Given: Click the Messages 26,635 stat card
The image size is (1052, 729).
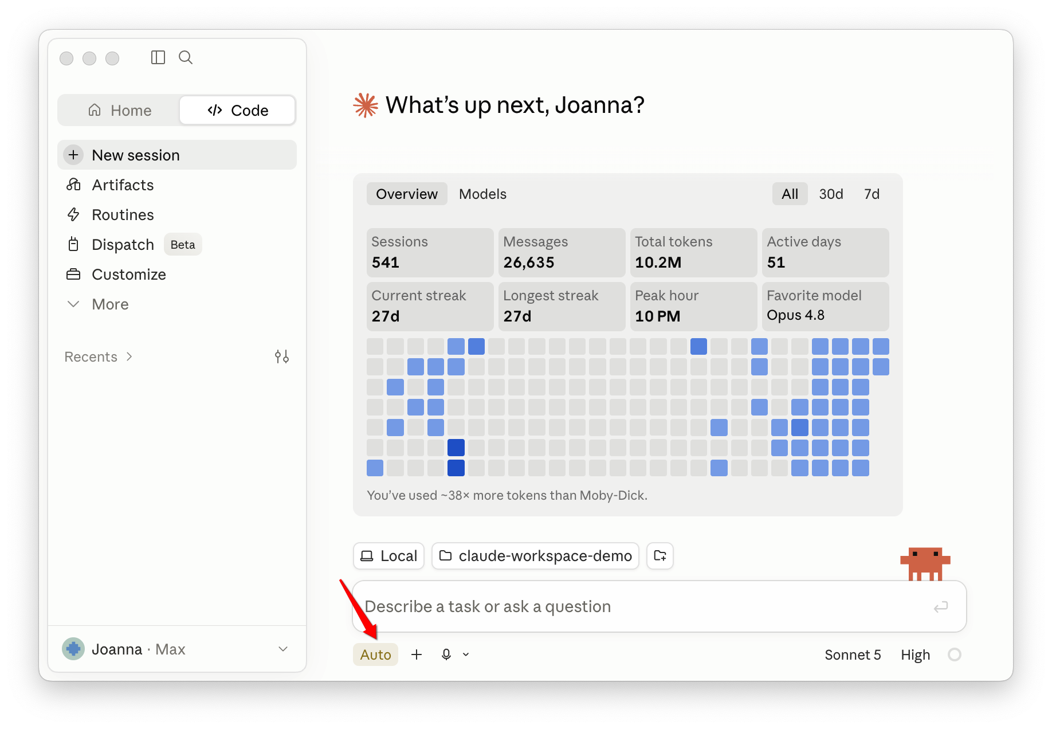Looking at the screenshot, I should (562, 252).
